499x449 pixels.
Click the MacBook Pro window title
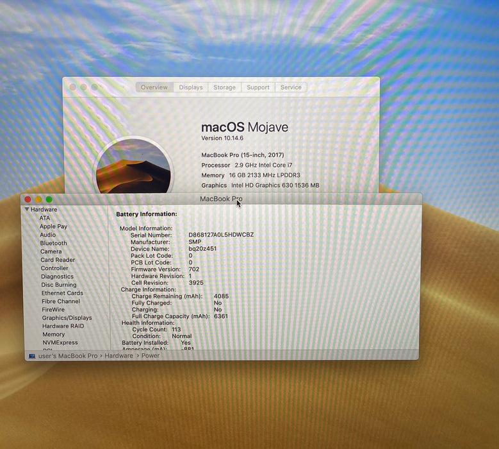(221, 199)
